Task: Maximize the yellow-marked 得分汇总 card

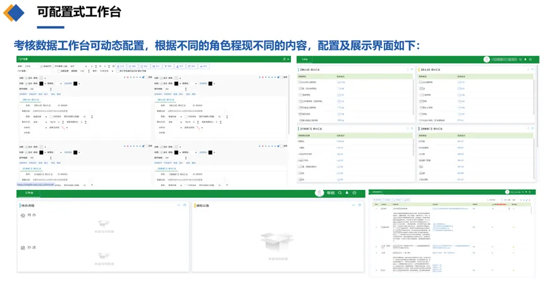Action: 532,70
